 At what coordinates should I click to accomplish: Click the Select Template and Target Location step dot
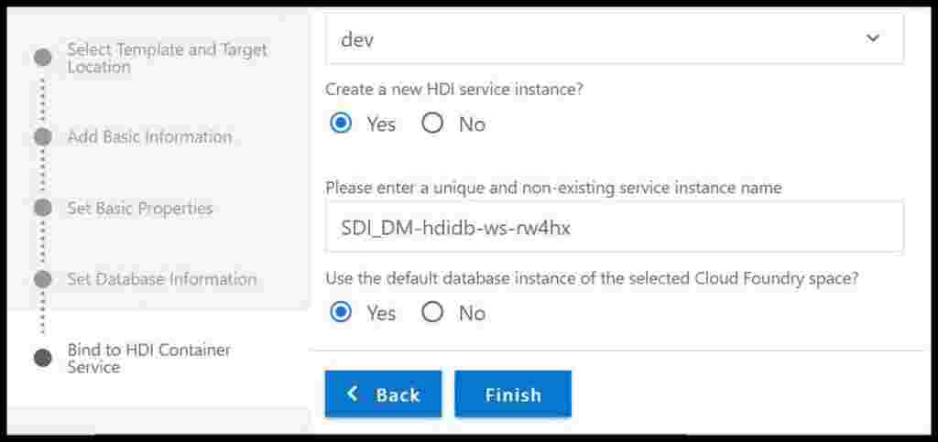click(42, 58)
